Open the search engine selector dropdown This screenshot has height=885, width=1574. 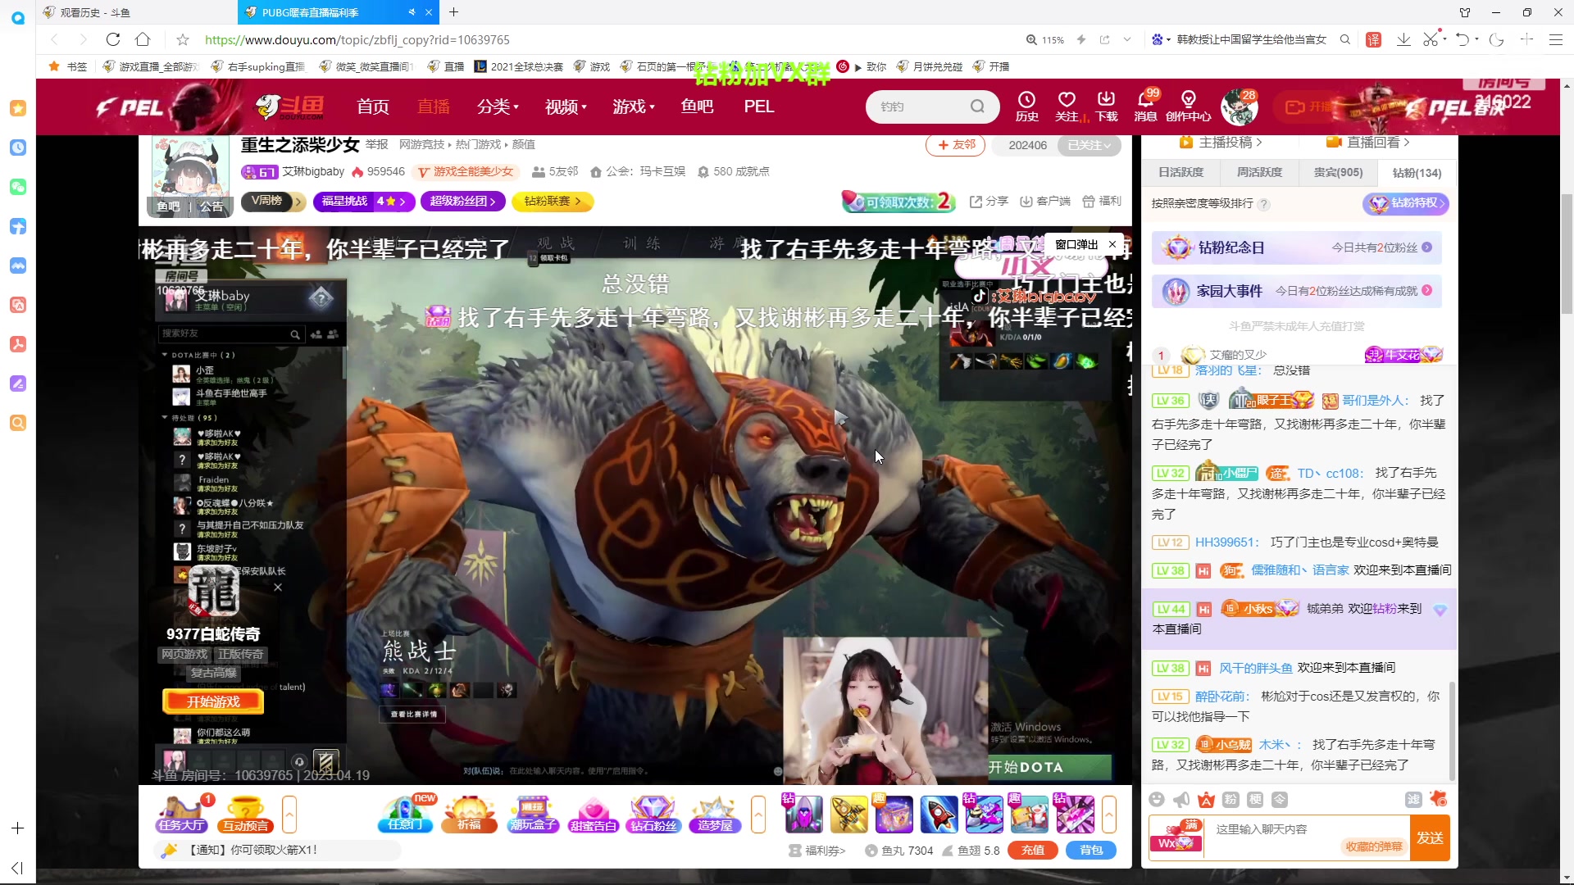[1159, 39]
